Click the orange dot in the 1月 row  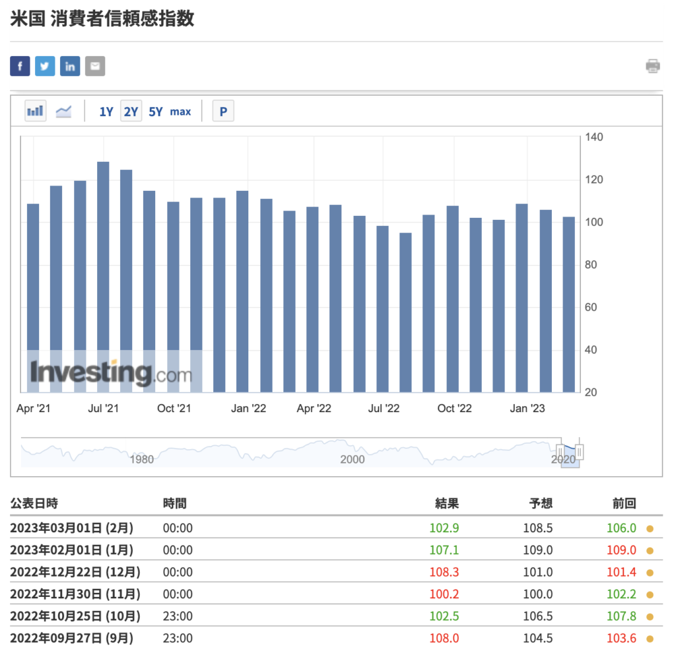coord(650,551)
